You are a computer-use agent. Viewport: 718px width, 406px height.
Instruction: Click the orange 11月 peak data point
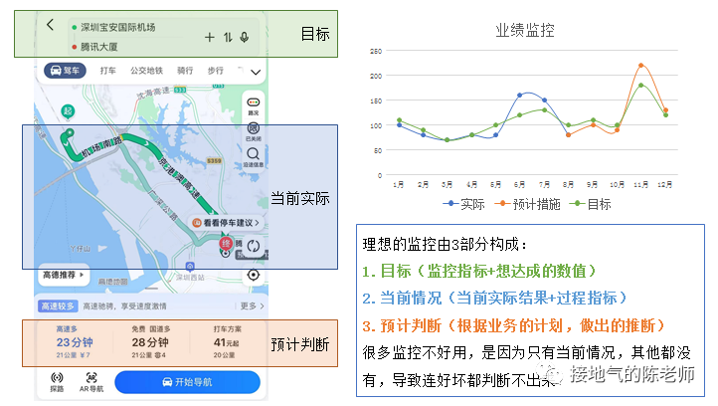click(641, 66)
